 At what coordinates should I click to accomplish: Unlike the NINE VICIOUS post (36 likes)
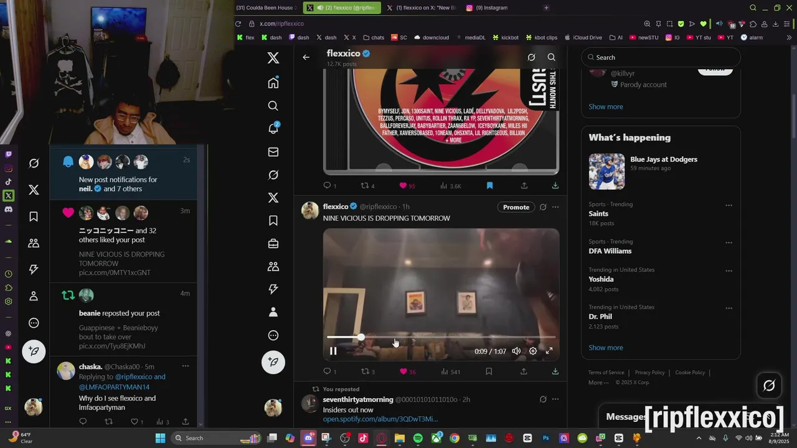click(407, 371)
